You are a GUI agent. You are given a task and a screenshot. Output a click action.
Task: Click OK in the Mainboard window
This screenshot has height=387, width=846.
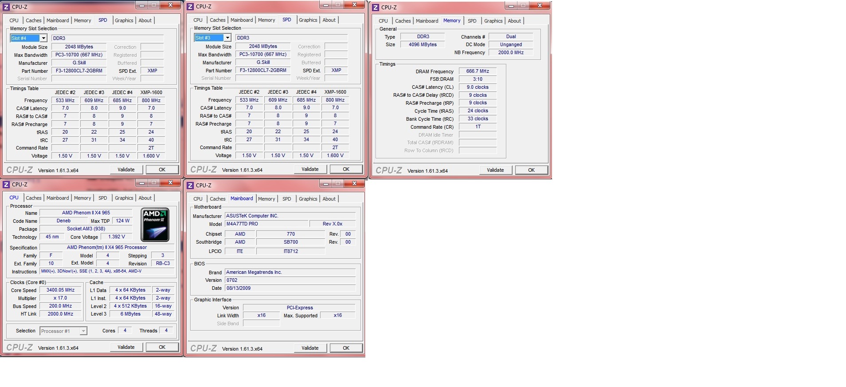pyautogui.click(x=346, y=348)
